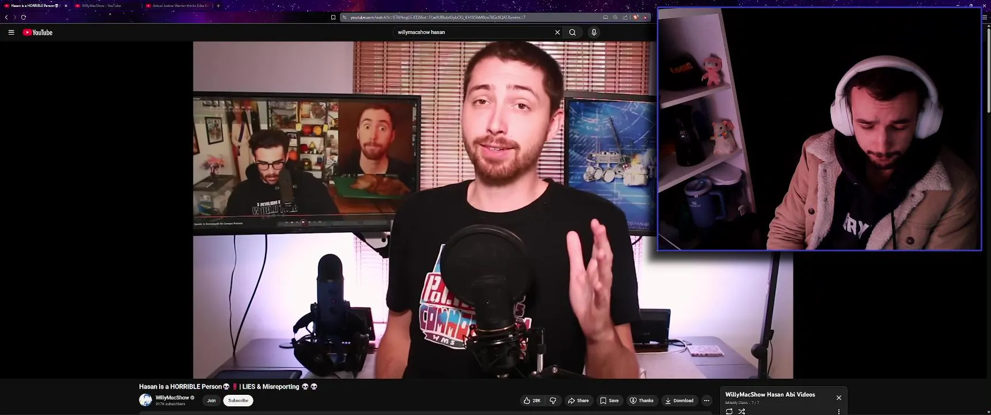
Task: Go to YouTube home via logo
Action: click(37, 32)
